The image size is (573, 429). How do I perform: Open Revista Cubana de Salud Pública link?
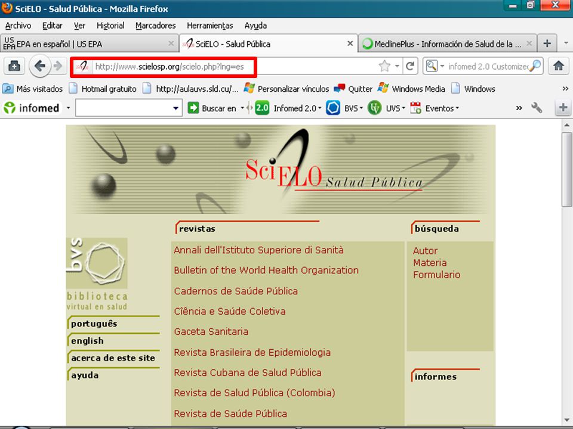[x=247, y=372]
